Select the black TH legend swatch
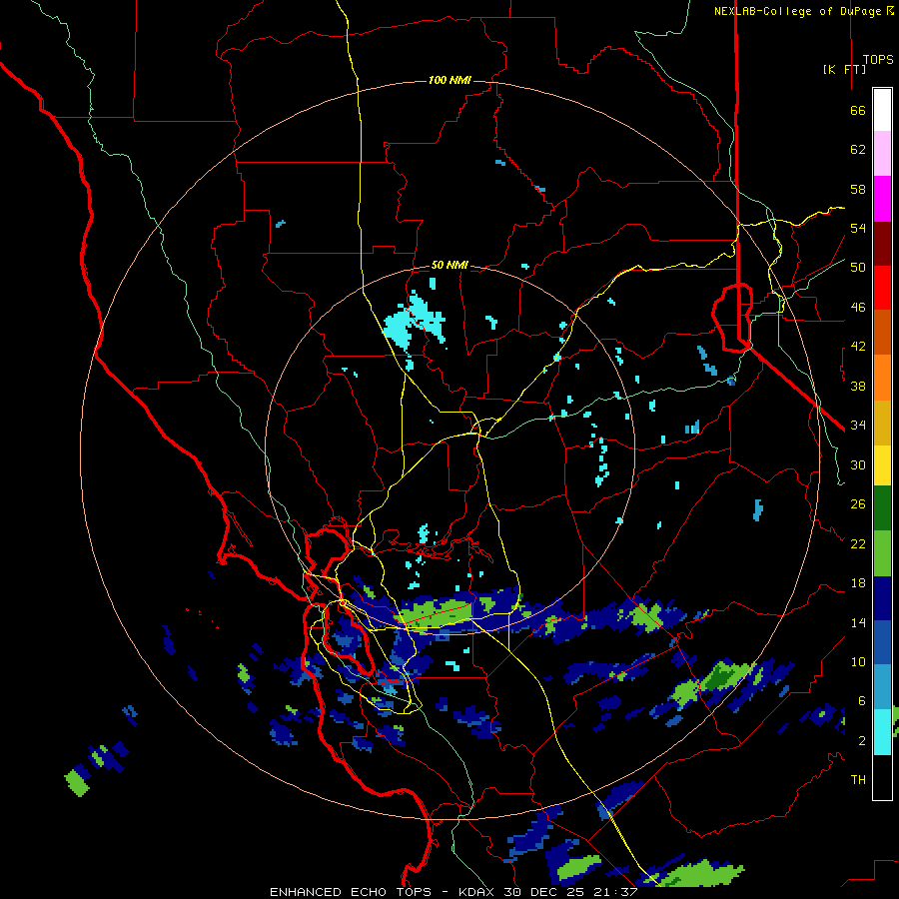Image resolution: width=899 pixels, height=899 pixels. pyautogui.click(x=882, y=777)
